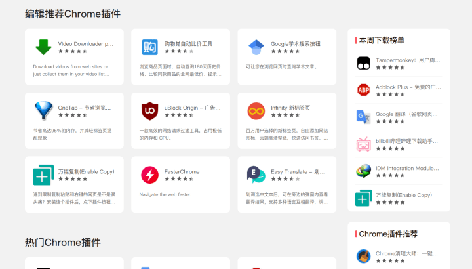Click Easy Translate description 划词选中文本后
Image resolution: width=472 pixels, height=269 pixels.
coord(287,198)
